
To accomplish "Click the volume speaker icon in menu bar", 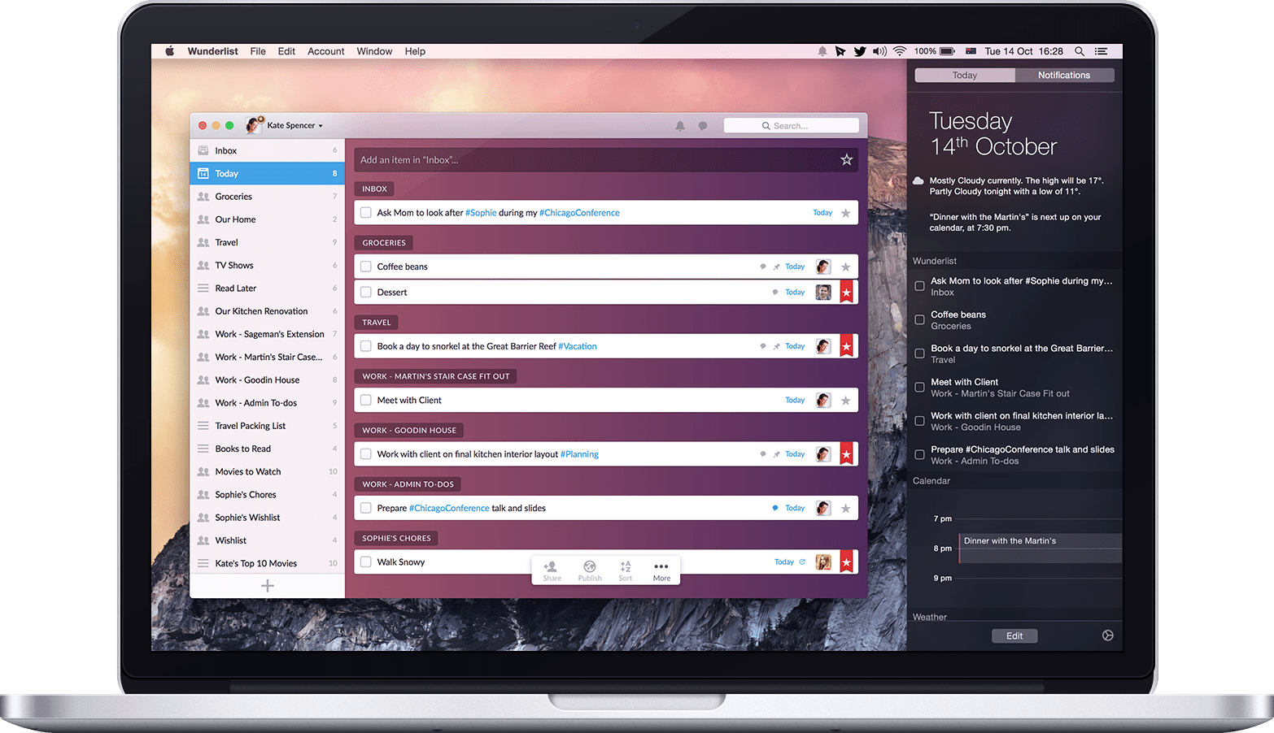I will [879, 51].
